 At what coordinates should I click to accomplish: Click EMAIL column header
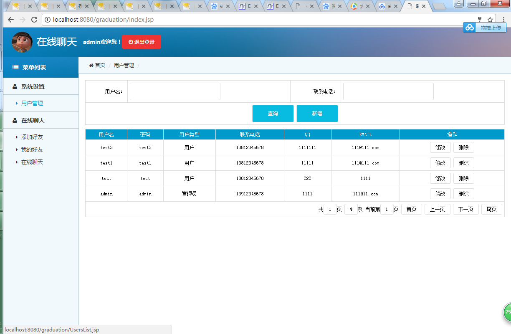365,134
